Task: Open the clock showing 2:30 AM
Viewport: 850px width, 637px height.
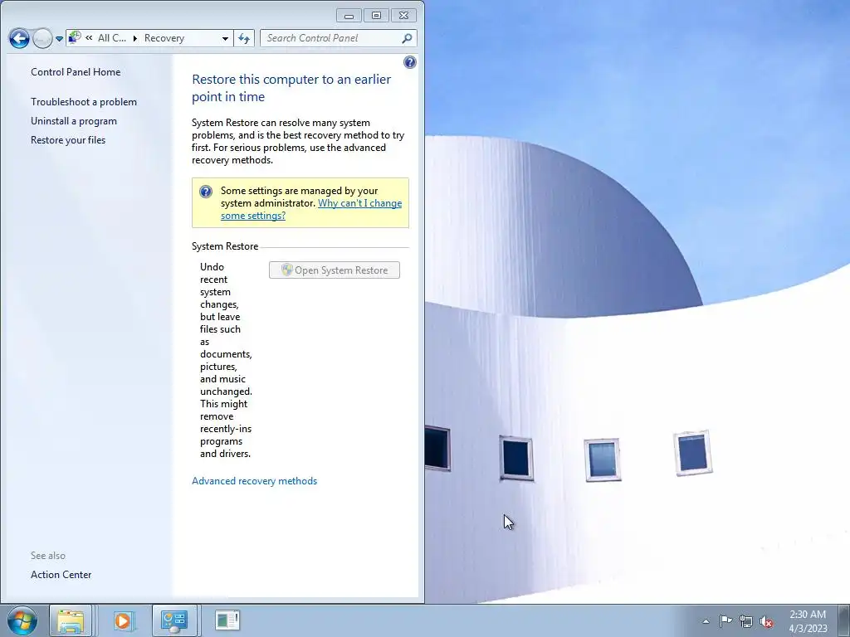Action: (x=808, y=620)
